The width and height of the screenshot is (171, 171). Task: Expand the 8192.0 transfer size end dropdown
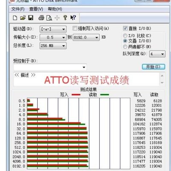[x=86, y=38]
